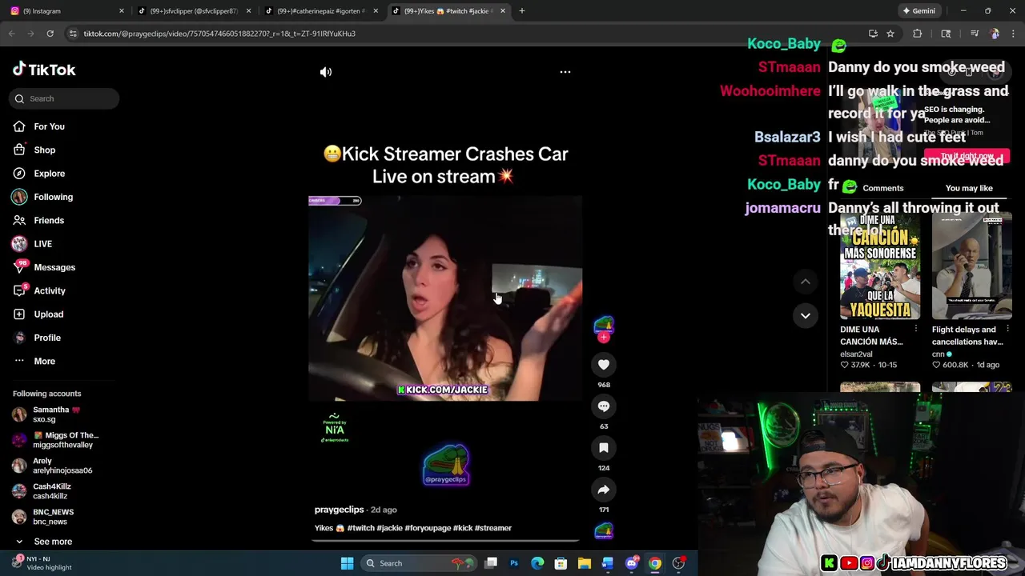
Task: Open the DIME UNA CANCIÓN video thumbnail
Action: 880,266
